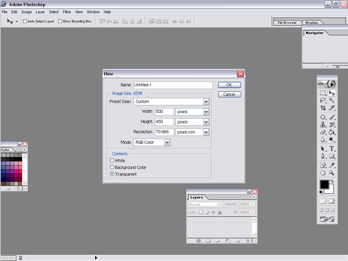Screen dimensions: 348x261
Task: Open the Layers blend mode dropdown
Action: [205, 204]
